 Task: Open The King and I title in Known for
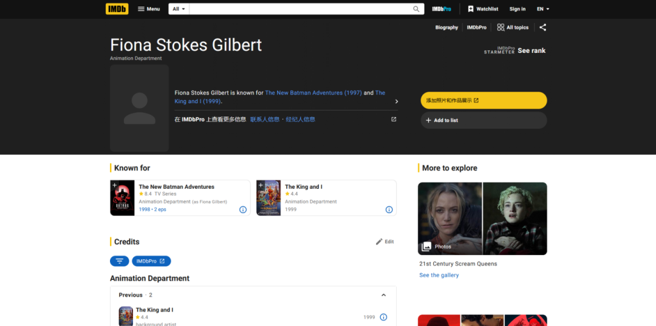tap(304, 187)
